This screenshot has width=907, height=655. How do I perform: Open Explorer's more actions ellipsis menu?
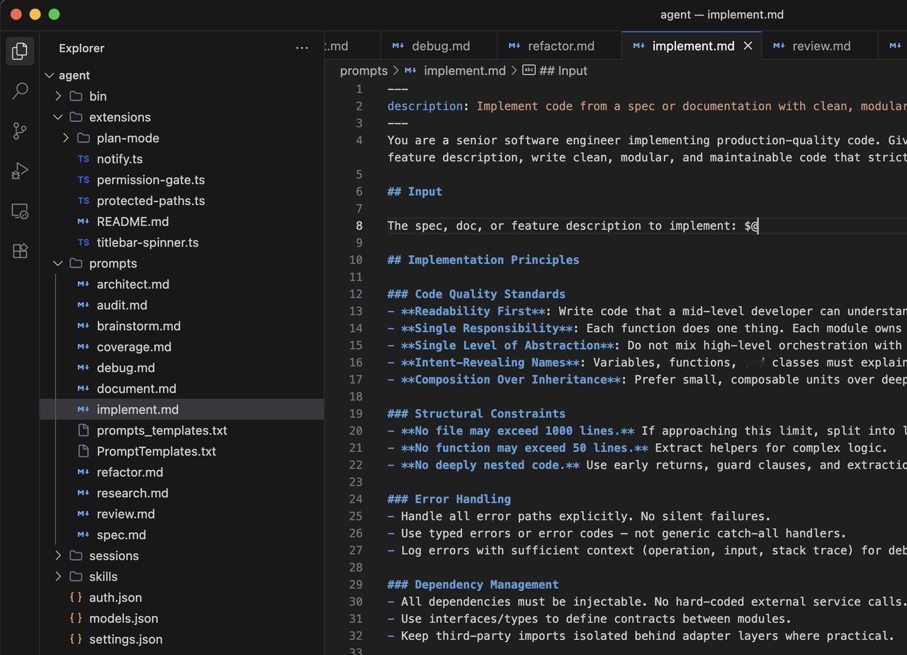point(302,48)
